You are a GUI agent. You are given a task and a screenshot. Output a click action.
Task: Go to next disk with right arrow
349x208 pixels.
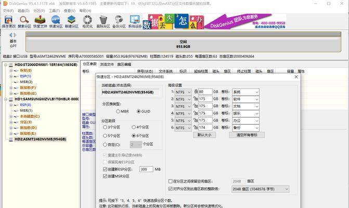15,35
